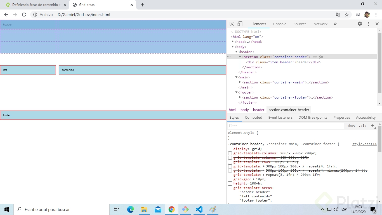Screen dimensions: 382x215
Task: Open the media control icon in Chrome toolbar
Action: pyautogui.click(x=358, y=15)
